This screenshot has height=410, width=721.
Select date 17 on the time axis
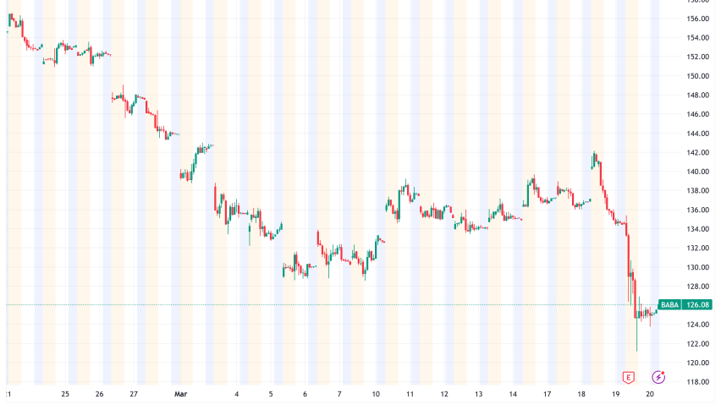point(548,394)
